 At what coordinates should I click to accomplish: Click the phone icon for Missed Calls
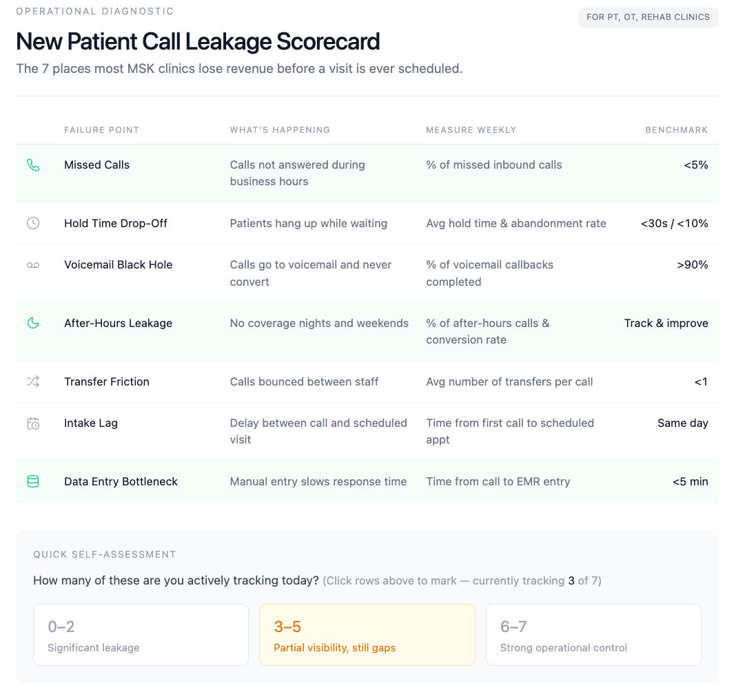click(33, 165)
